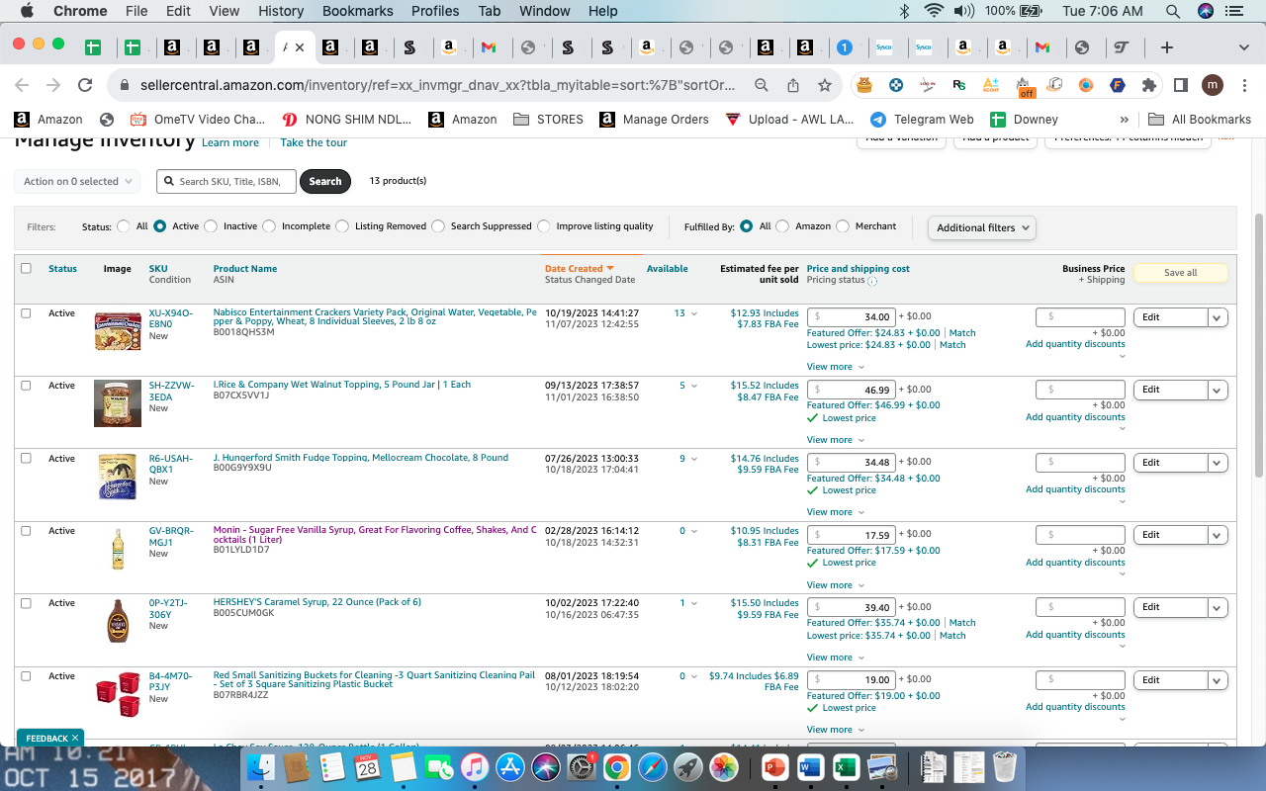Viewport: 1266px width, 791px height.
Task: Expand 'View more' for Walnut Topping row
Action: click(836, 440)
